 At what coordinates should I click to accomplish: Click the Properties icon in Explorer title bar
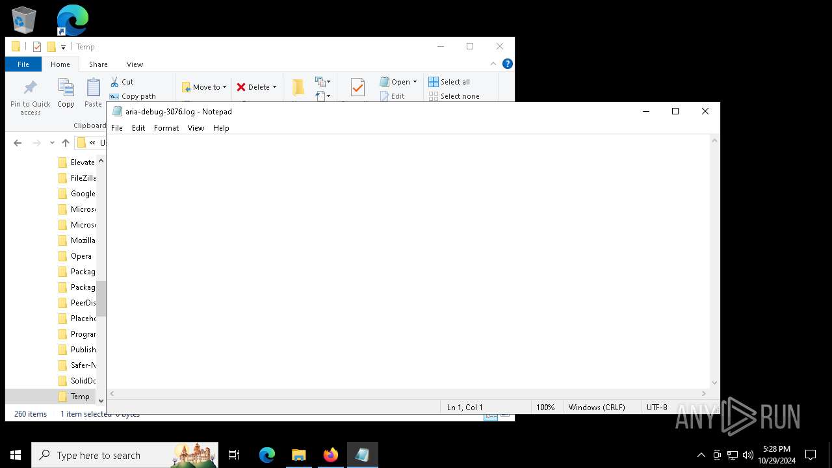coord(37,47)
